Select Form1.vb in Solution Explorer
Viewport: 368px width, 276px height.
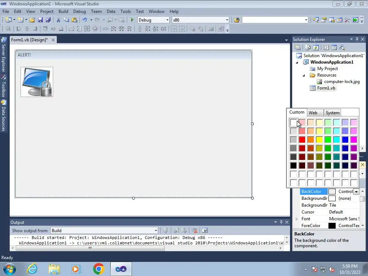point(323,88)
